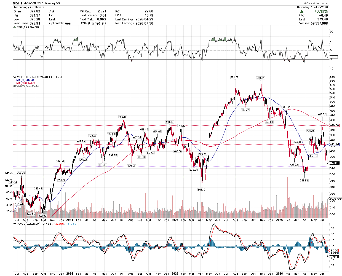Click the 550.24 price peak label
The image size is (342, 276).
[x=261, y=78]
